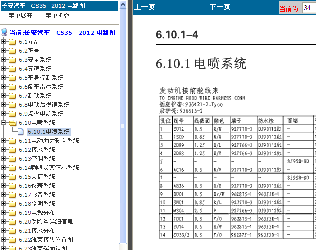Click color code Br/W in row 9
The image size is (316, 250).
click(219, 194)
